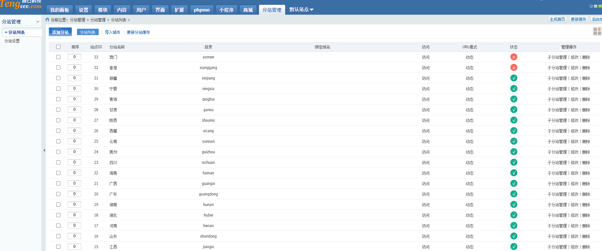Click the 导入城市 link
The image size is (602, 251).
pos(112,32)
